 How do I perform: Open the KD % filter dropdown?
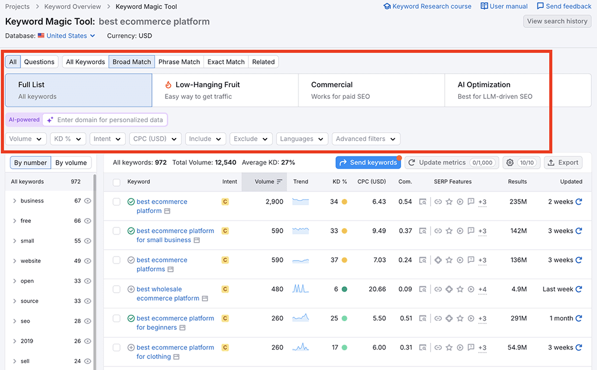pos(68,139)
